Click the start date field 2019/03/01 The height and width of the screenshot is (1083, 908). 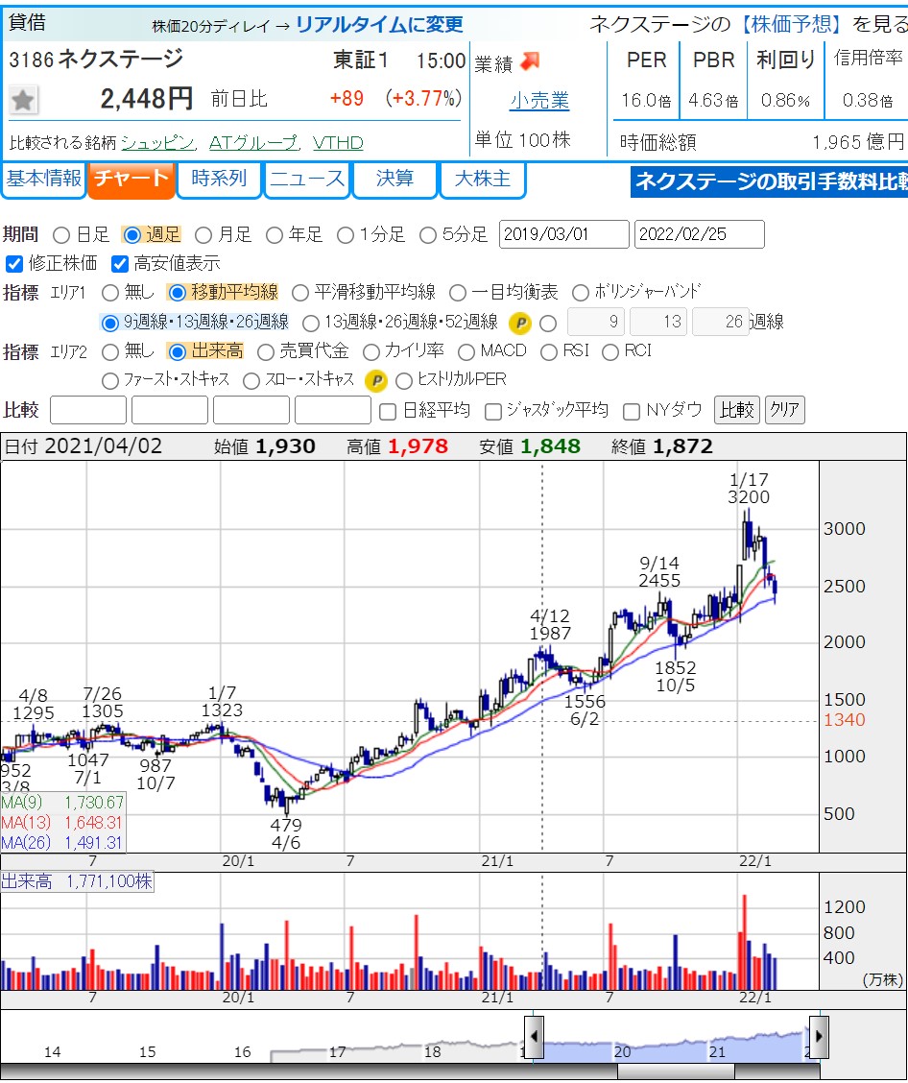[x=563, y=234]
